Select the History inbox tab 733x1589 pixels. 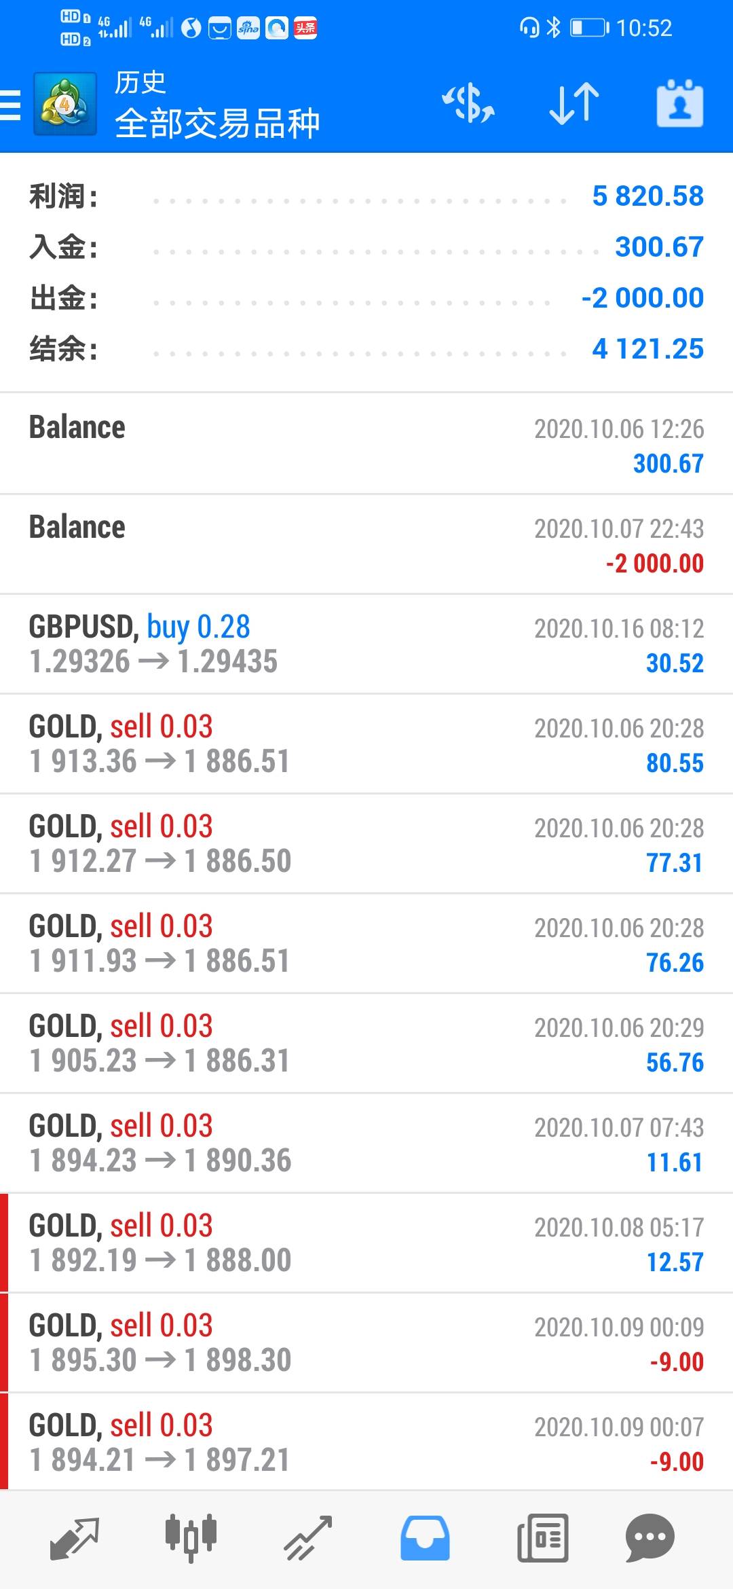point(425,1537)
